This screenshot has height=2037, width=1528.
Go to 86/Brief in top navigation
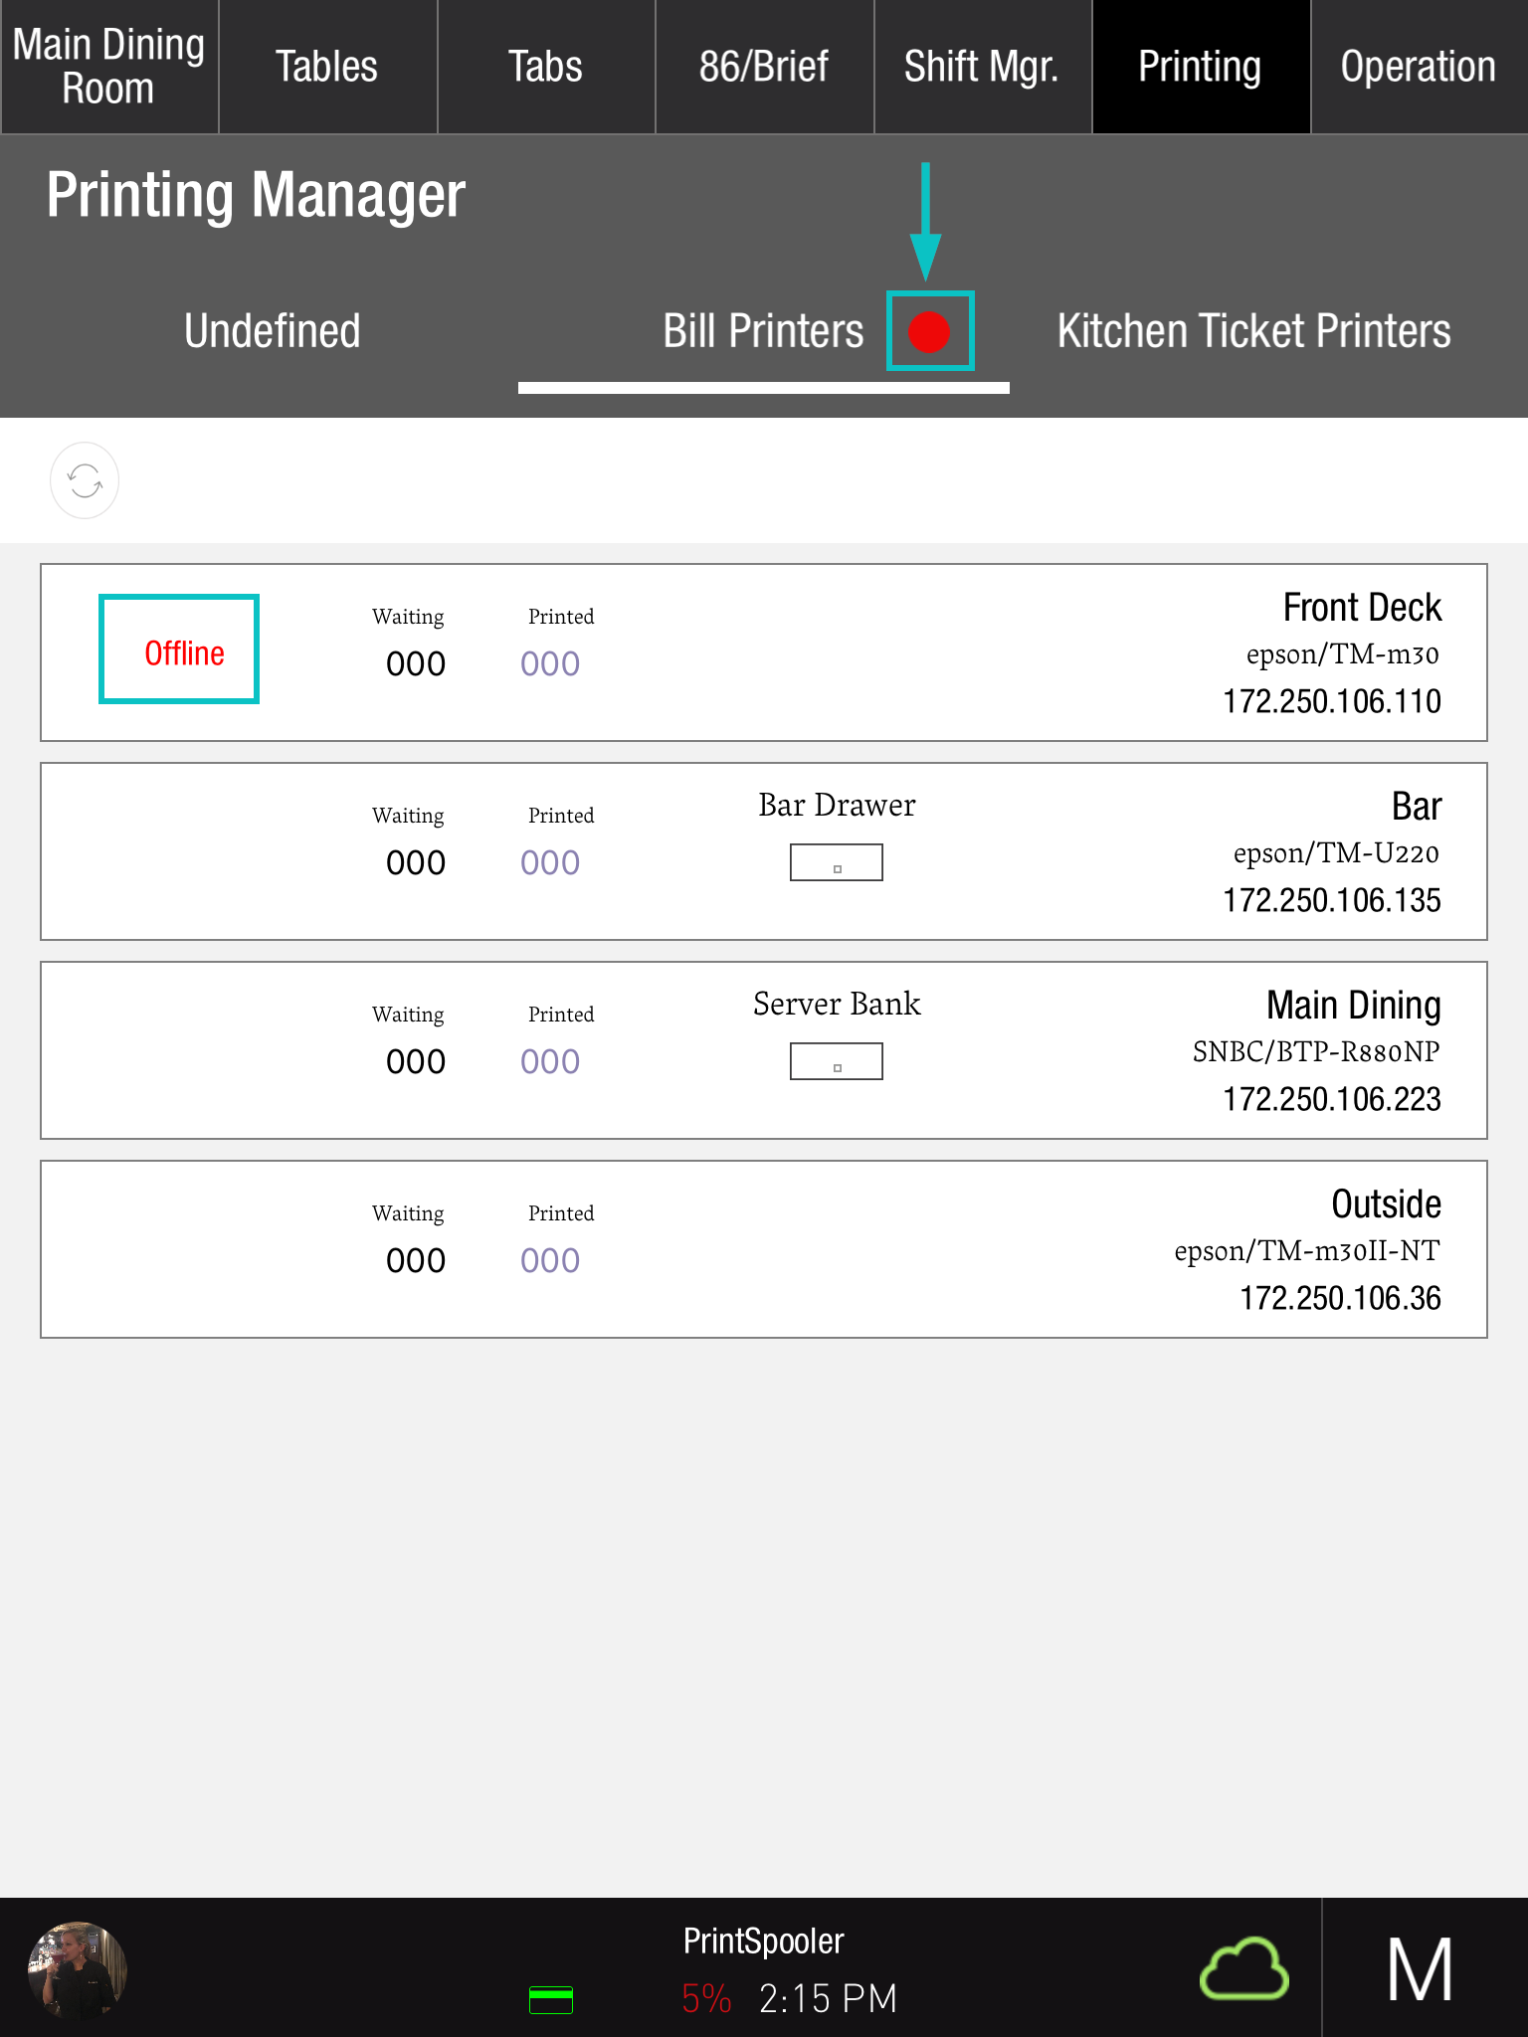(764, 67)
